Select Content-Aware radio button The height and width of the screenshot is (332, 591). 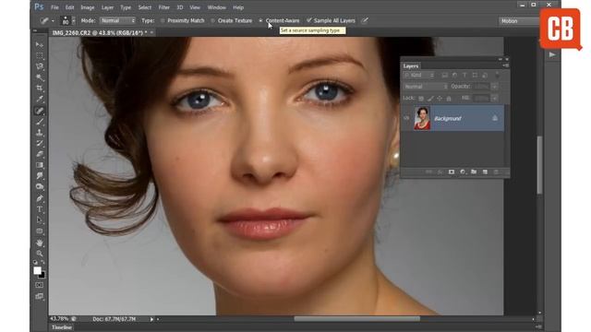260,20
